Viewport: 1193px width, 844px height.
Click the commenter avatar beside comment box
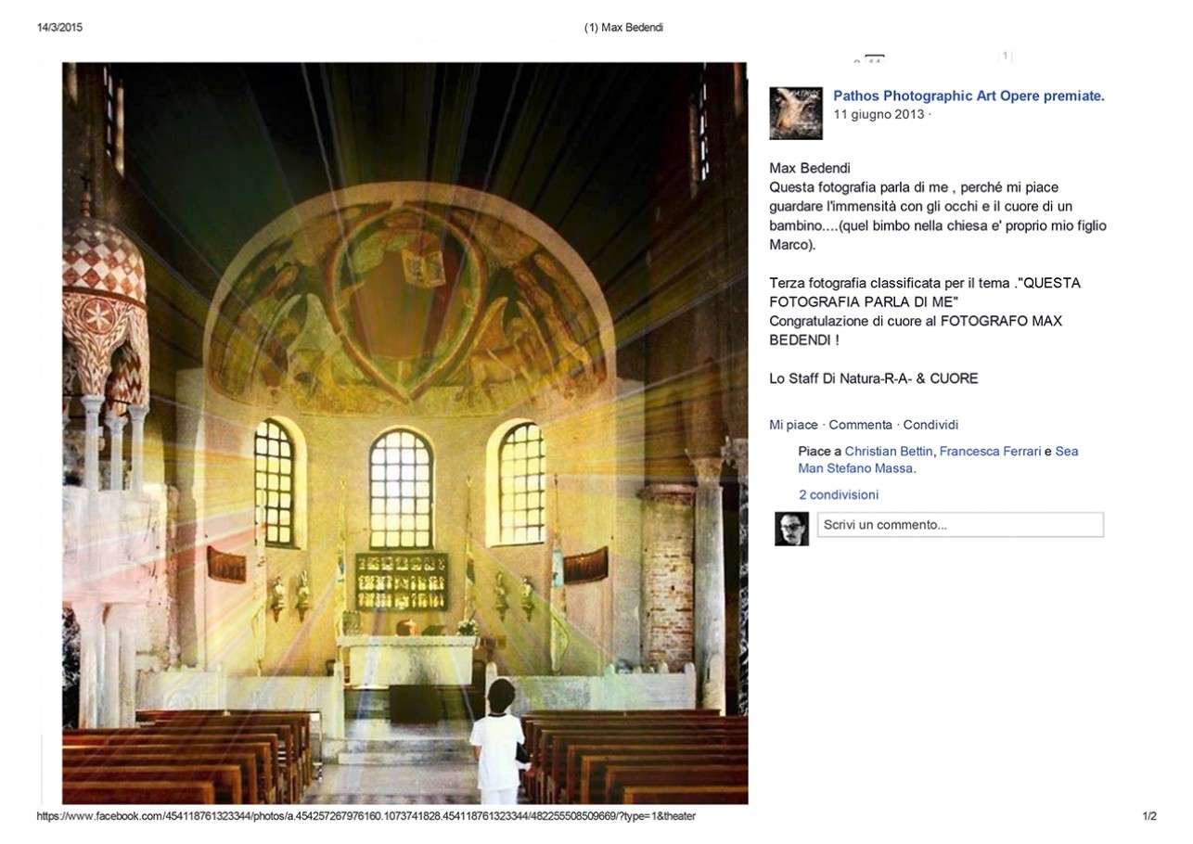pos(791,529)
